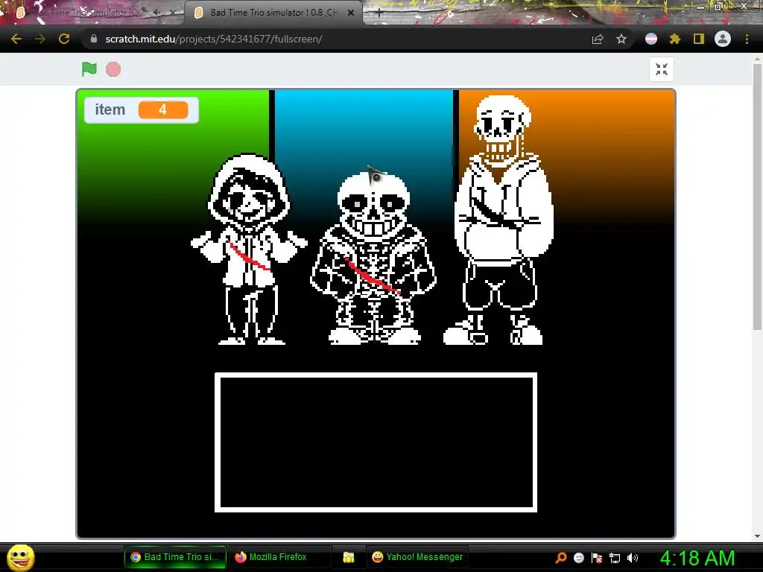Mute the audio icon on first tab
Screen dimensions: 763x572
pyautogui.click(x=157, y=13)
